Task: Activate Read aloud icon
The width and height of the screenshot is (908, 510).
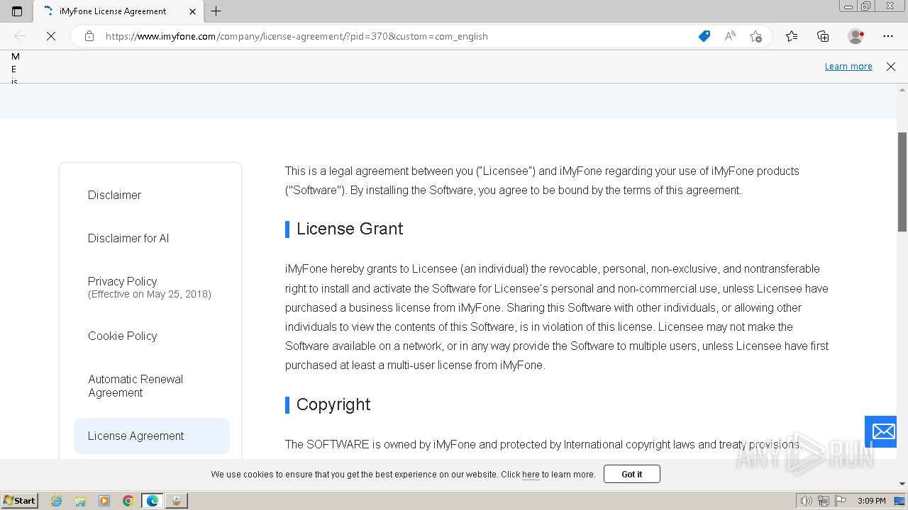Action: pyautogui.click(x=730, y=36)
